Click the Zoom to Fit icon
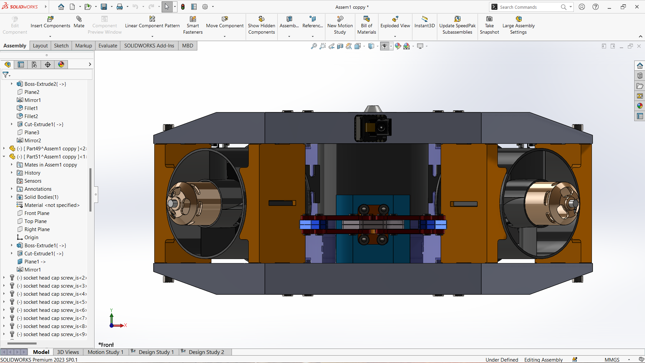The height and width of the screenshot is (363, 645). point(314,46)
